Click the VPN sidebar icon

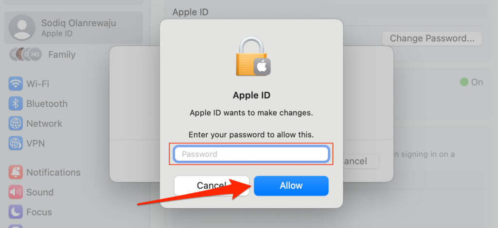pyautogui.click(x=16, y=143)
